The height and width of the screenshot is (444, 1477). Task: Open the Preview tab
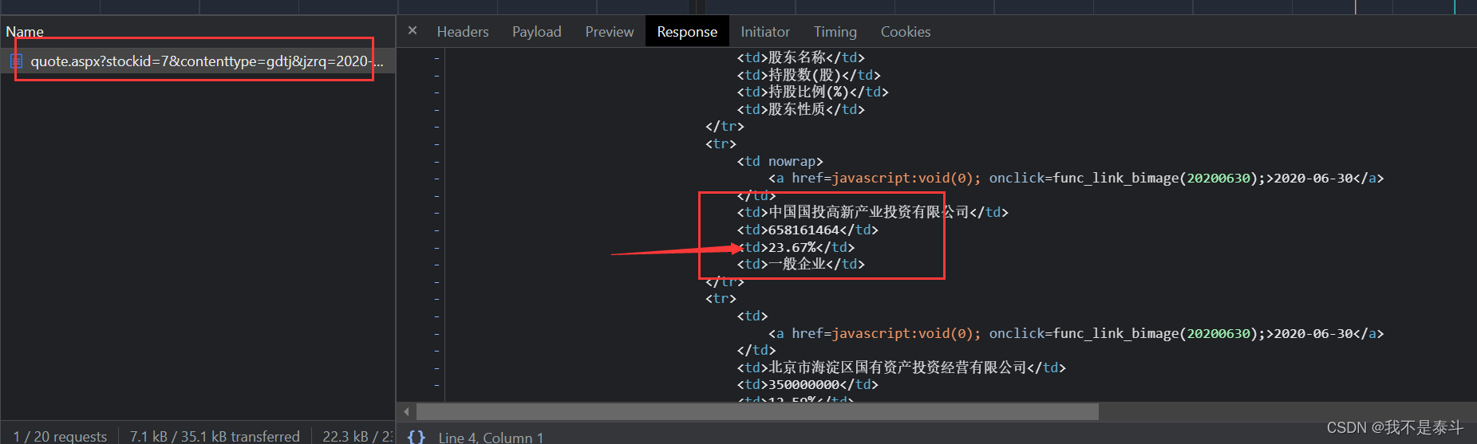(610, 32)
